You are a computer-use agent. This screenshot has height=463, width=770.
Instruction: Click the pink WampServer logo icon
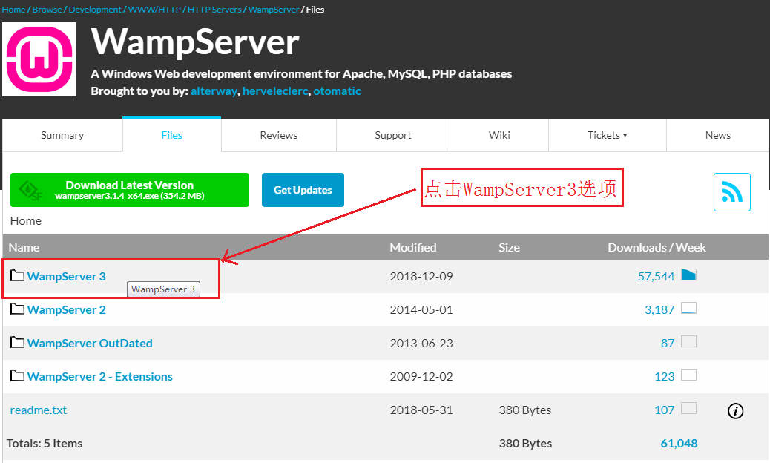[x=39, y=59]
